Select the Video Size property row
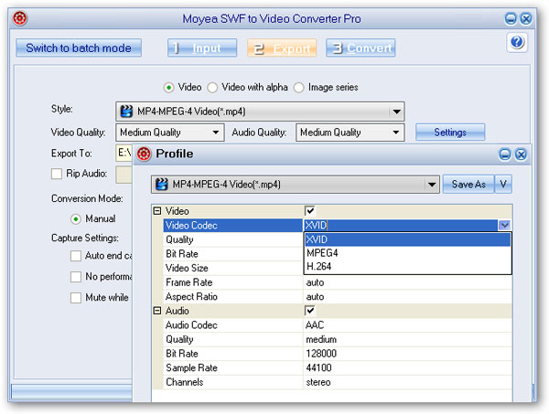549x414 pixels. (x=232, y=268)
